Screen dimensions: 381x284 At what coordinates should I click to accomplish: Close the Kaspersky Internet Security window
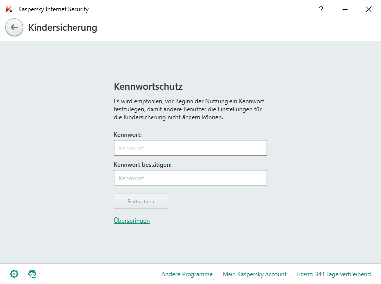coord(369,9)
